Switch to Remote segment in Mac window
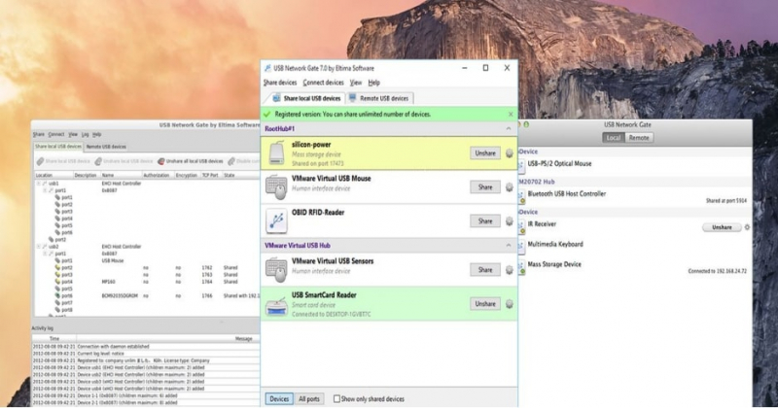 (639, 138)
